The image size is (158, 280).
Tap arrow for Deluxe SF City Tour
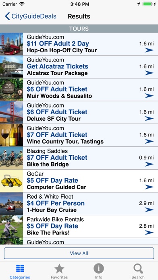coord(149,119)
